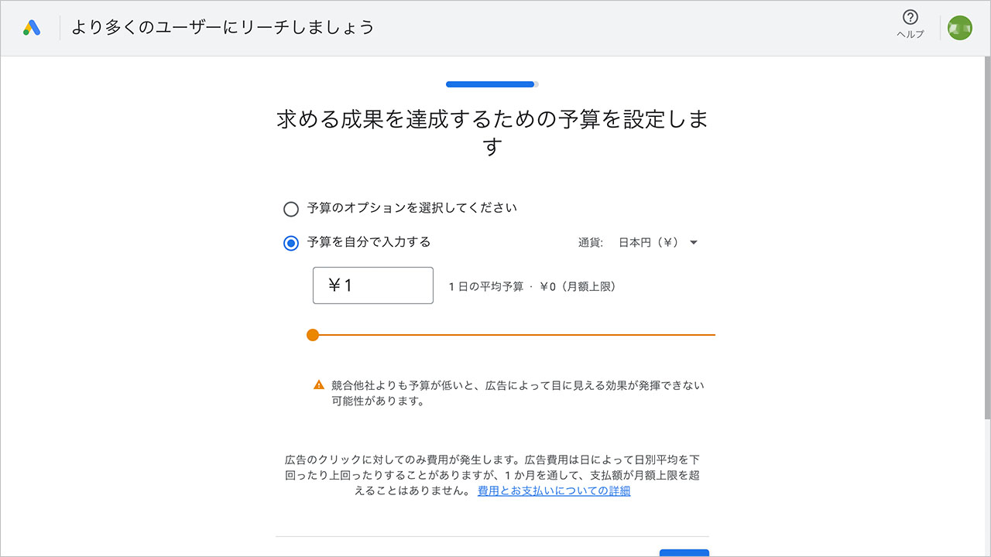Select the 予算を自分で入力する radio button
991x557 pixels.
290,242
